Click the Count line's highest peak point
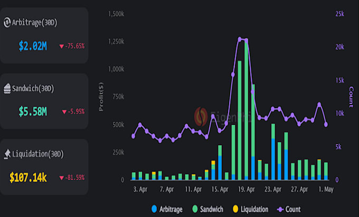359x217 pixels. point(240,39)
